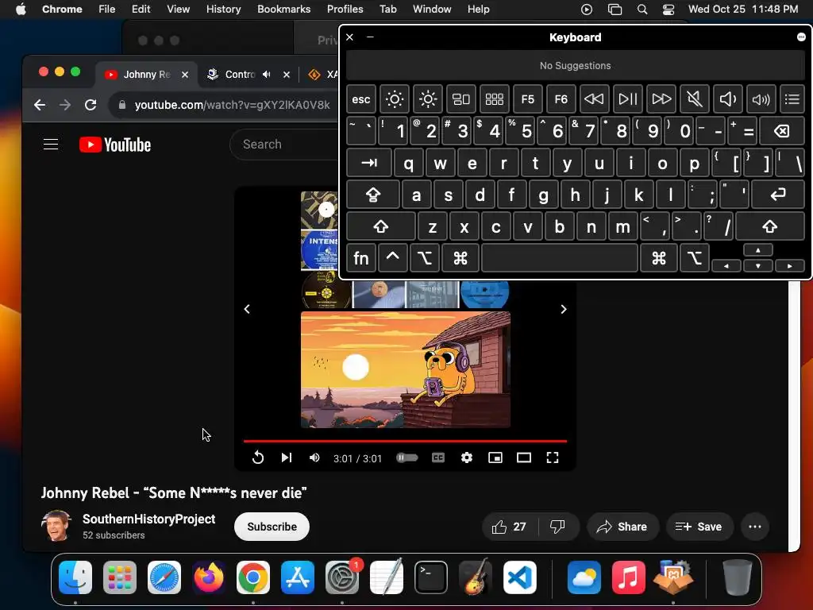Toggle left command key on keyboard

coord(460,258)
